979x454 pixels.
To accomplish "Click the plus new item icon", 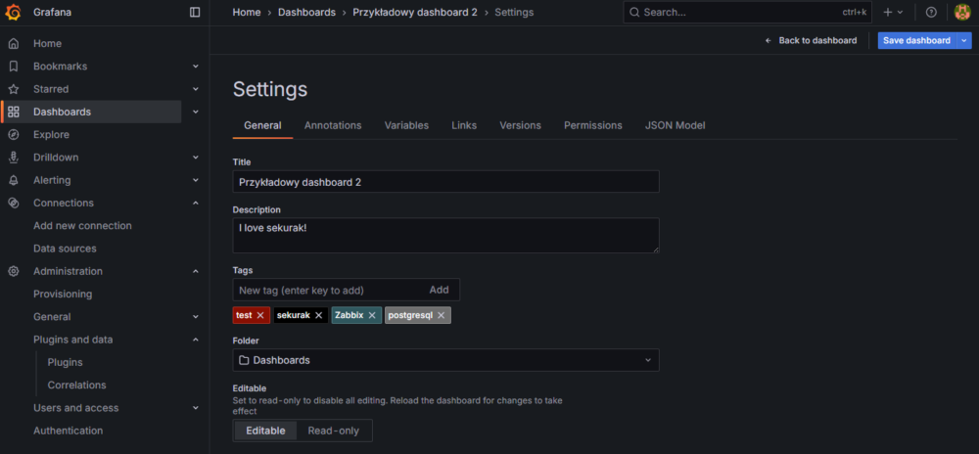I will tap(888, 13).
